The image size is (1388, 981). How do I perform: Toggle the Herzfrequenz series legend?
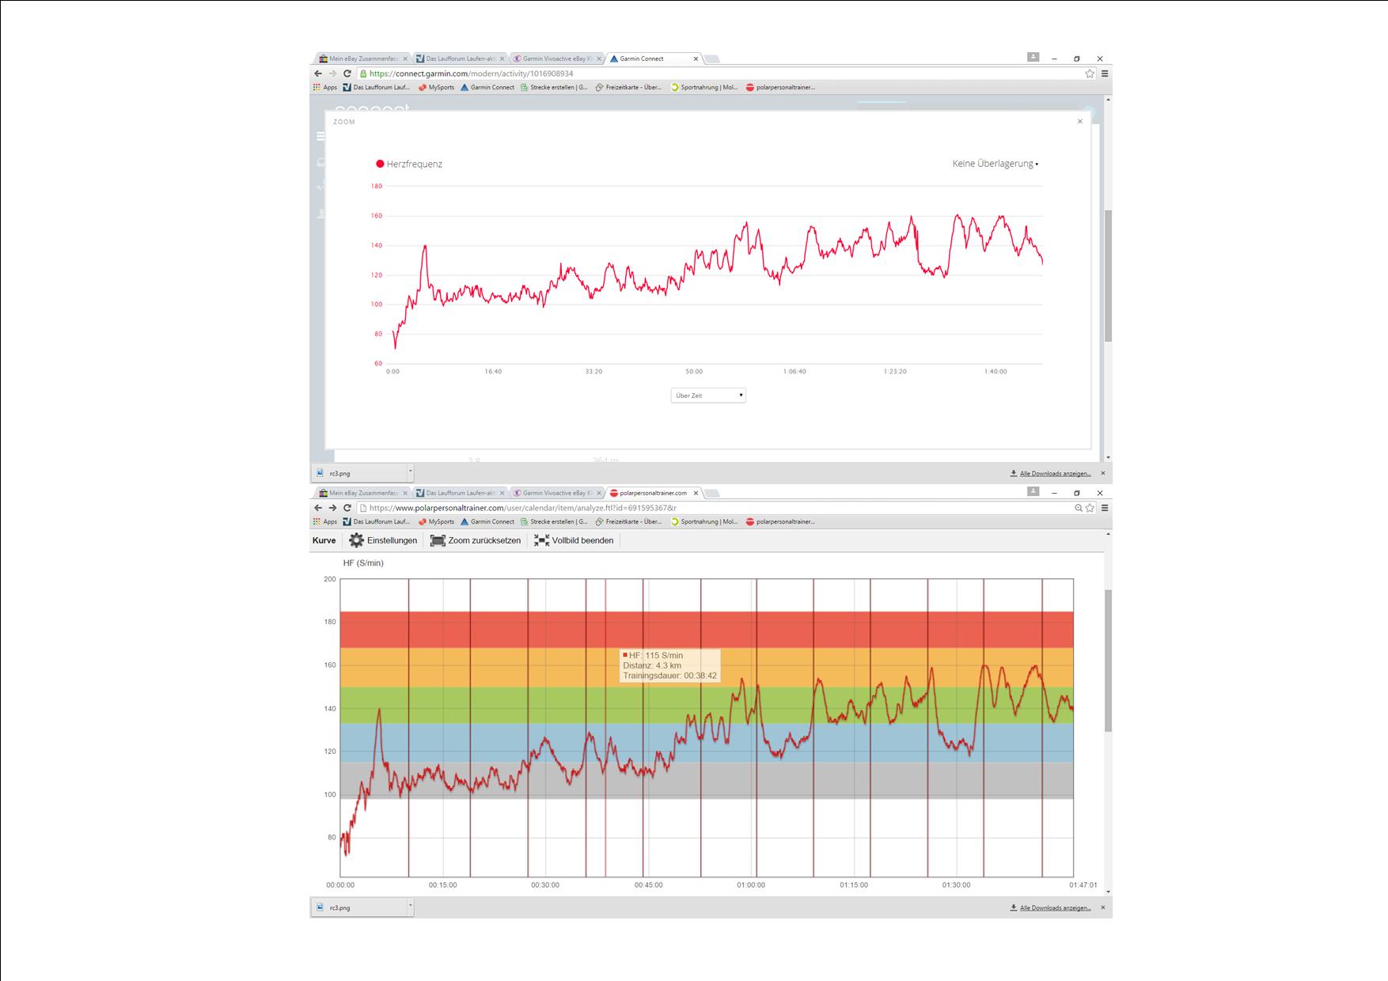point(409,164)
